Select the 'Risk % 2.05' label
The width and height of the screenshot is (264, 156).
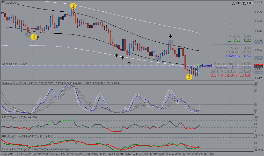coord(240,36)
